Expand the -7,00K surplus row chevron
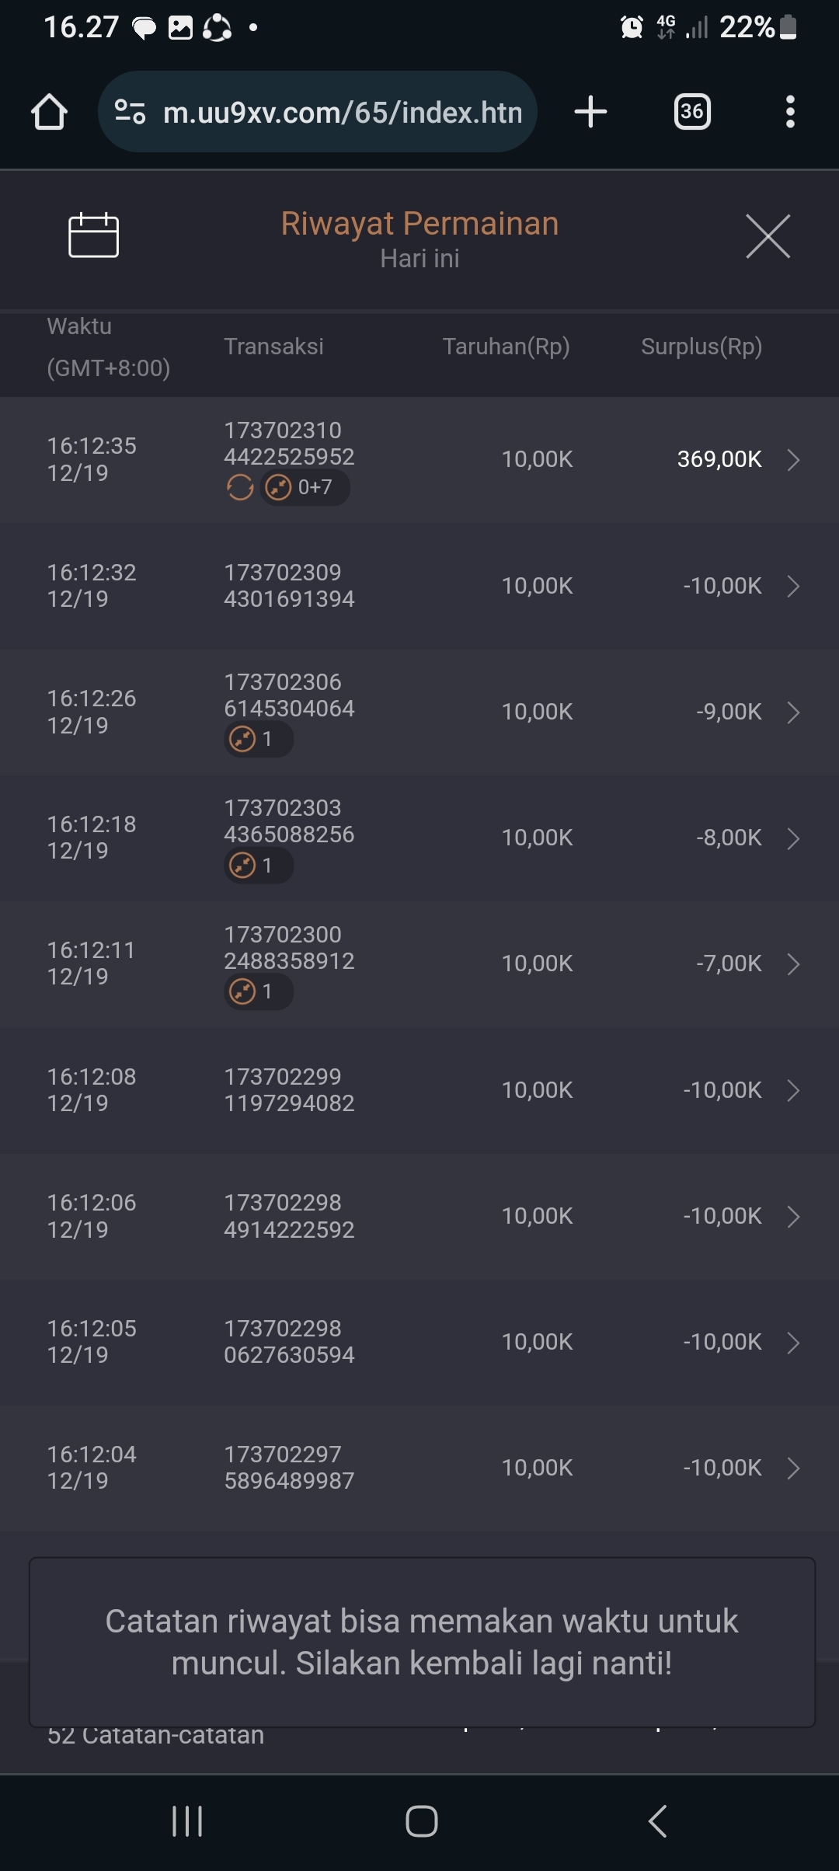The height and width of the screenshot is (1871, 839). (793, 964)
